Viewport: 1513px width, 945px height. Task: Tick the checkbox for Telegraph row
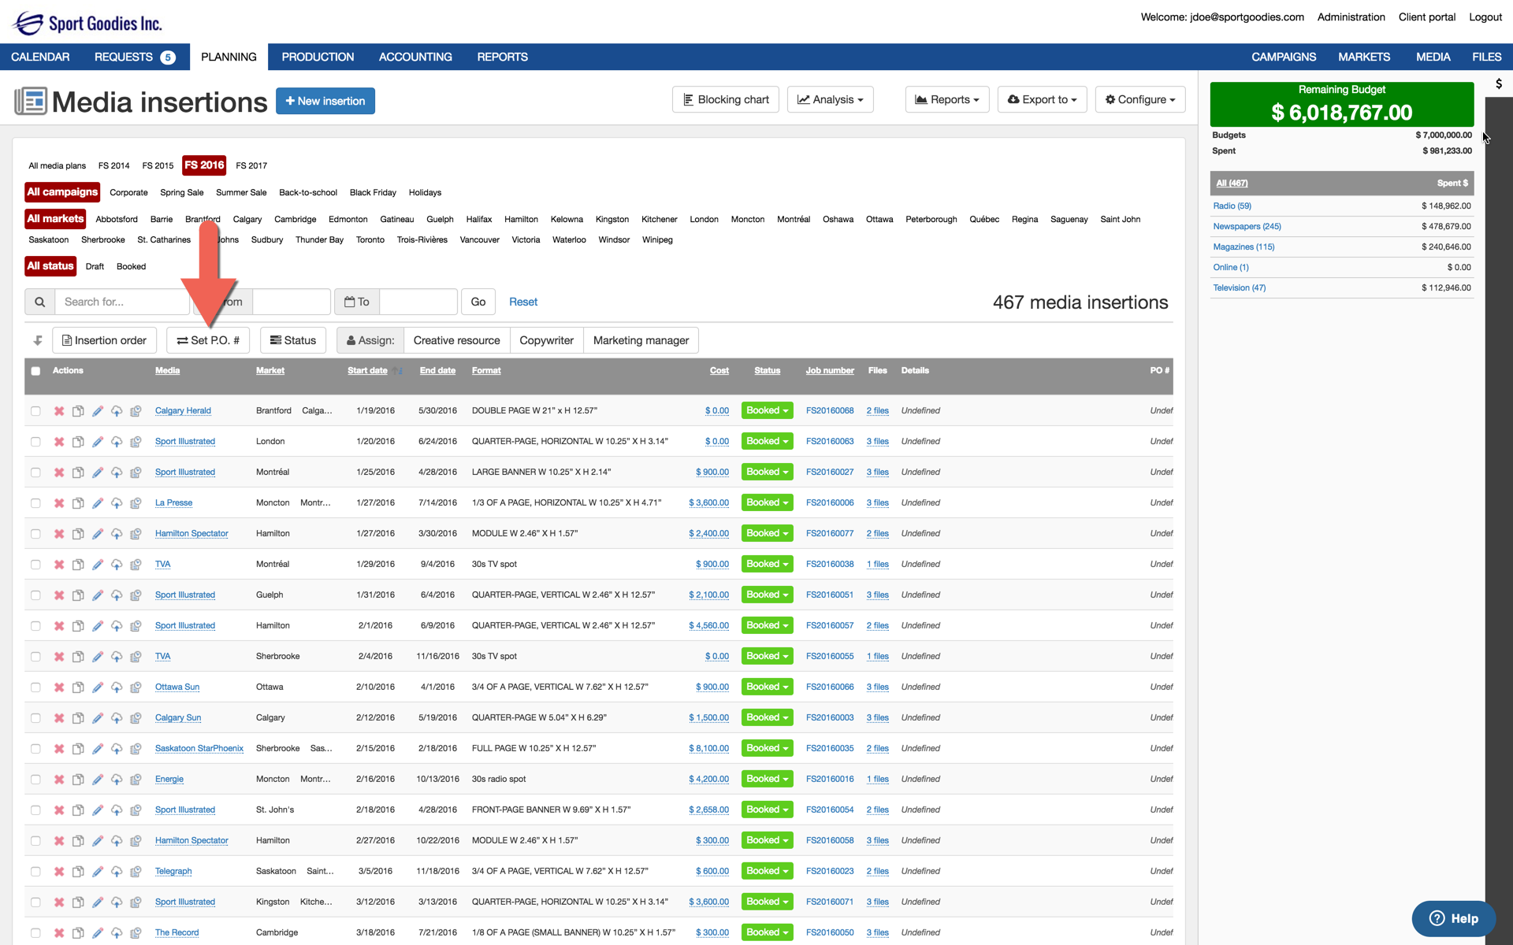tap(35, 872)
